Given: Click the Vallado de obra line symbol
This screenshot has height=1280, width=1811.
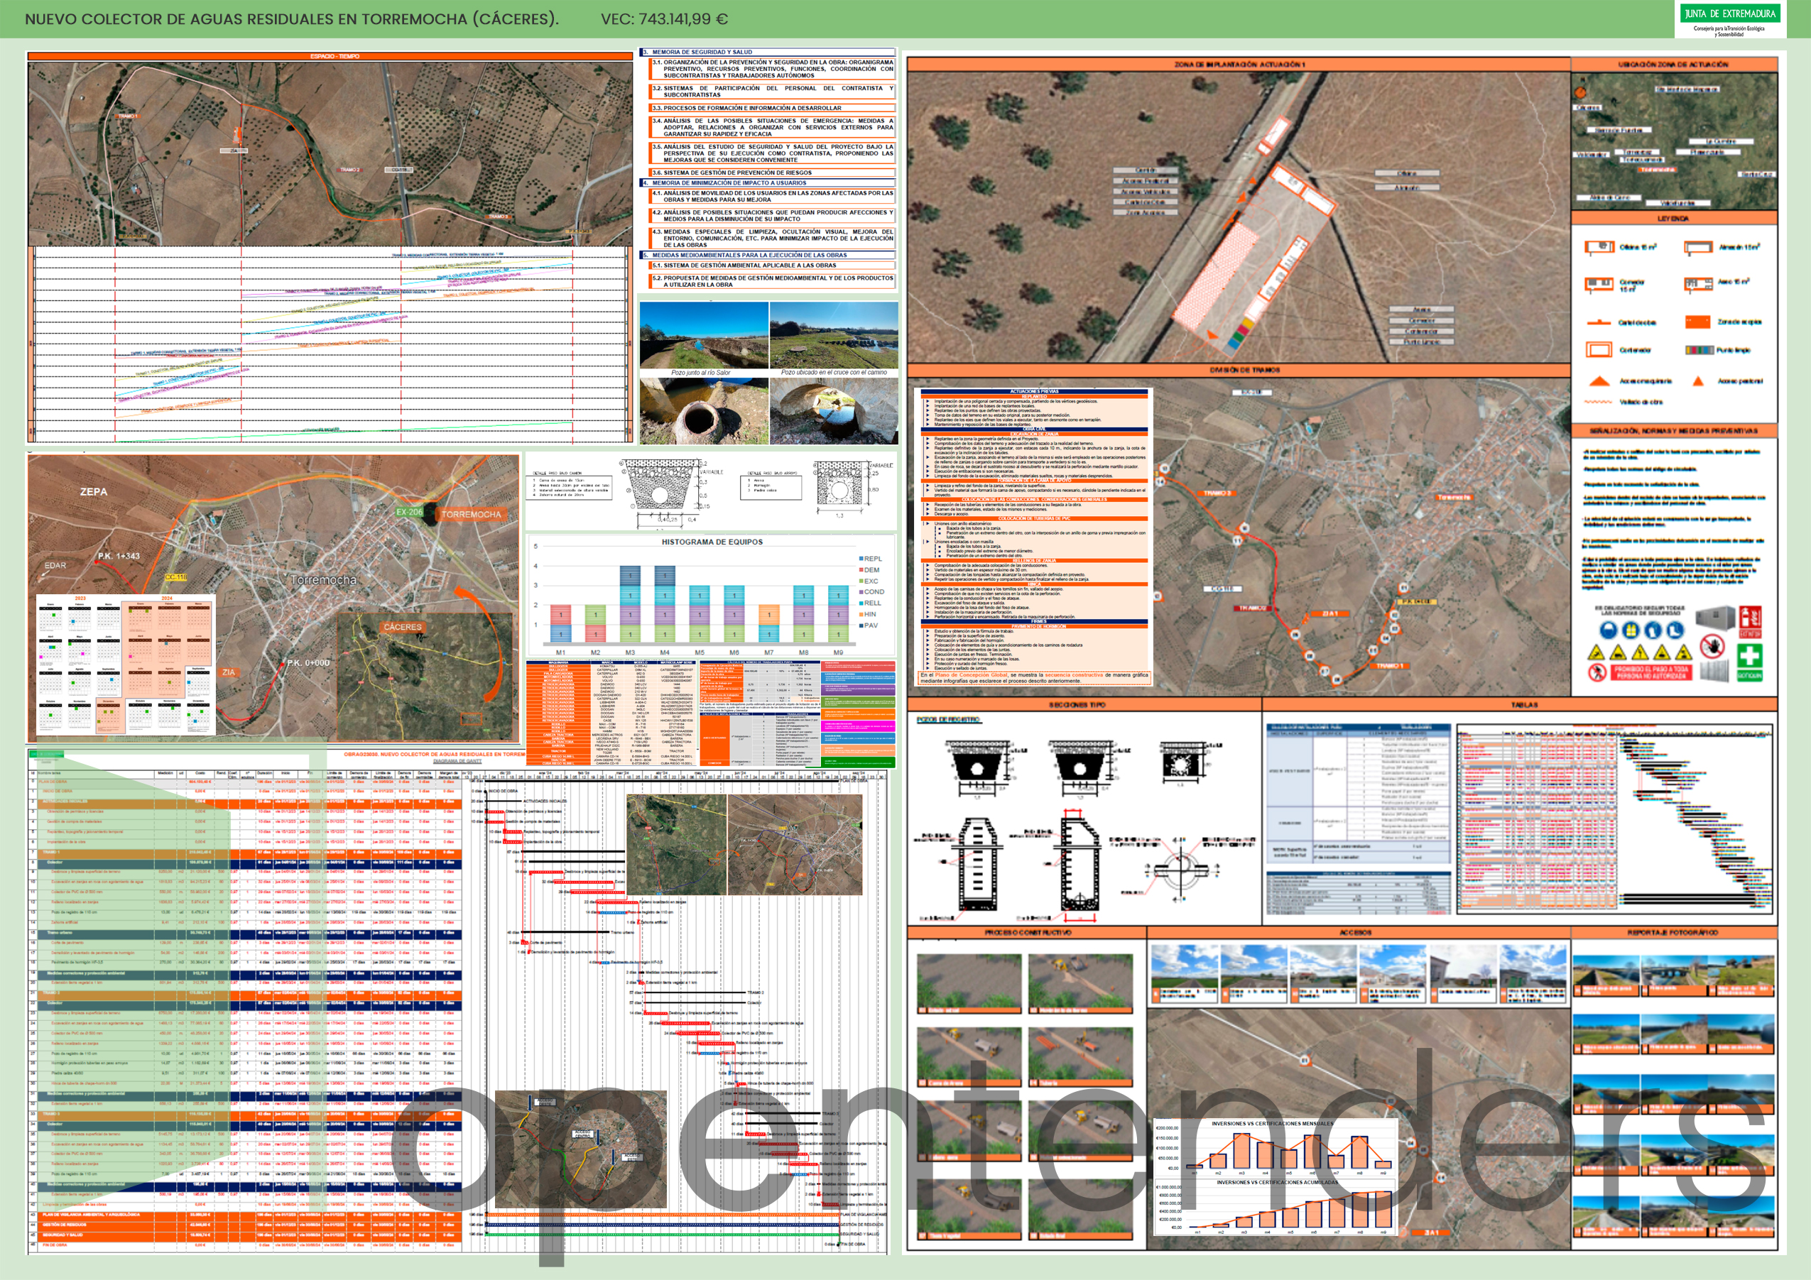Looking at the screenshot, I should pos(1598,403).
